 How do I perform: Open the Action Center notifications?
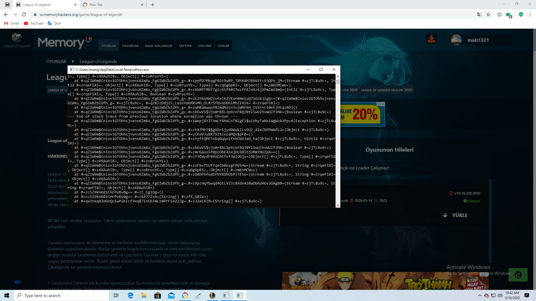click(527, 295)
